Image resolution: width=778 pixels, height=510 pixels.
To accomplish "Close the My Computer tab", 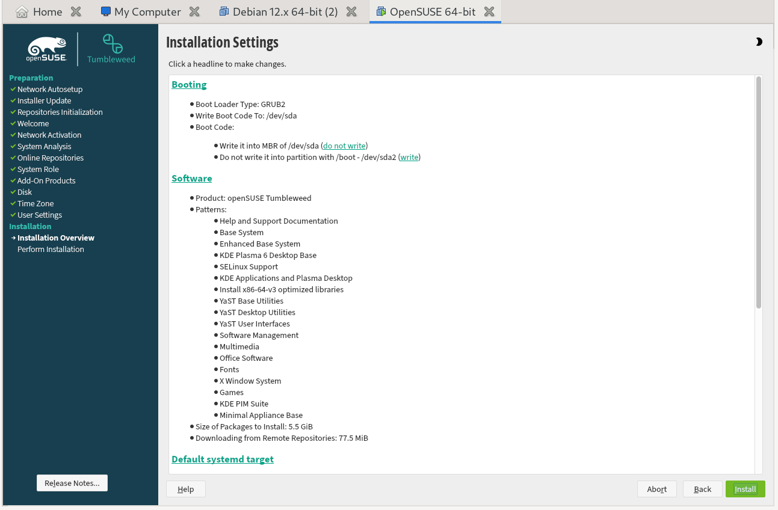I will coord(194,11).
